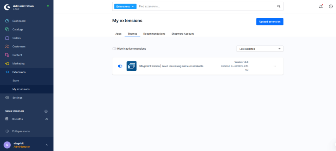Viewport: 336px width, 151px height.
Task: Open the Last updated sort dropdown
Action: [260, 49]
